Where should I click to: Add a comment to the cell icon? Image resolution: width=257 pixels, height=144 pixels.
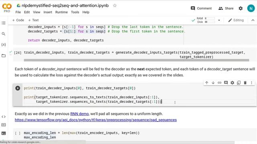pos(226,83)
